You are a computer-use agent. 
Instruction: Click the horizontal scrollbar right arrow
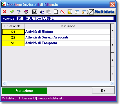(112, 83)
